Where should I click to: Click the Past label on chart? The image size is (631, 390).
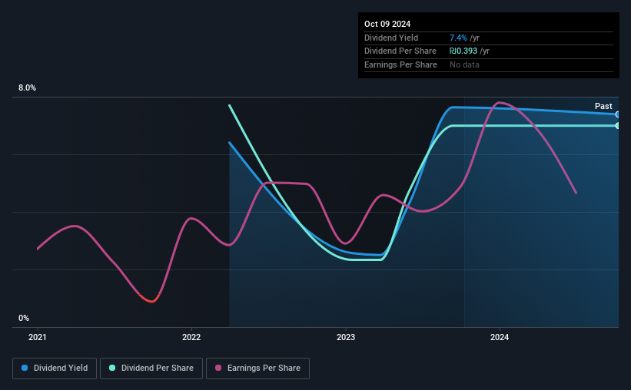click(x=603, y=106)
